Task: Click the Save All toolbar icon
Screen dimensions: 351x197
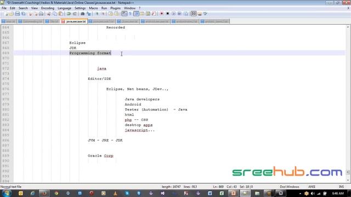Action: tap(23, 14)
